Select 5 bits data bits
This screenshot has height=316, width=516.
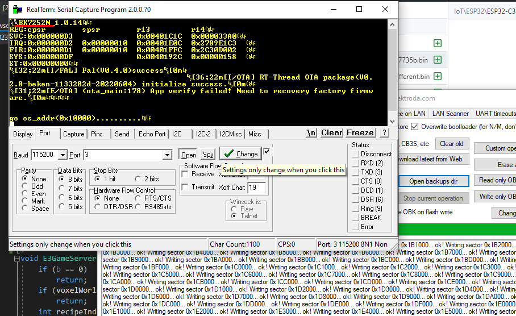[61, 206]
